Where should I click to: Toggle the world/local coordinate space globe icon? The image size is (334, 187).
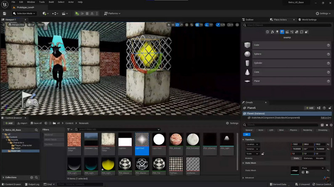pos(187,25)
